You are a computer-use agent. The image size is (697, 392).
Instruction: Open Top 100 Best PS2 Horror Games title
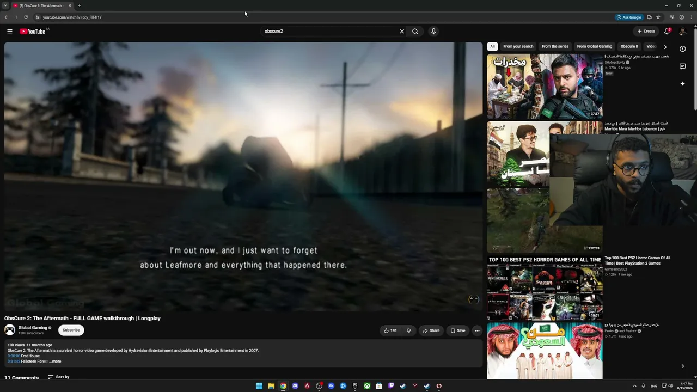pyautogui.click(x=637, y=261)
